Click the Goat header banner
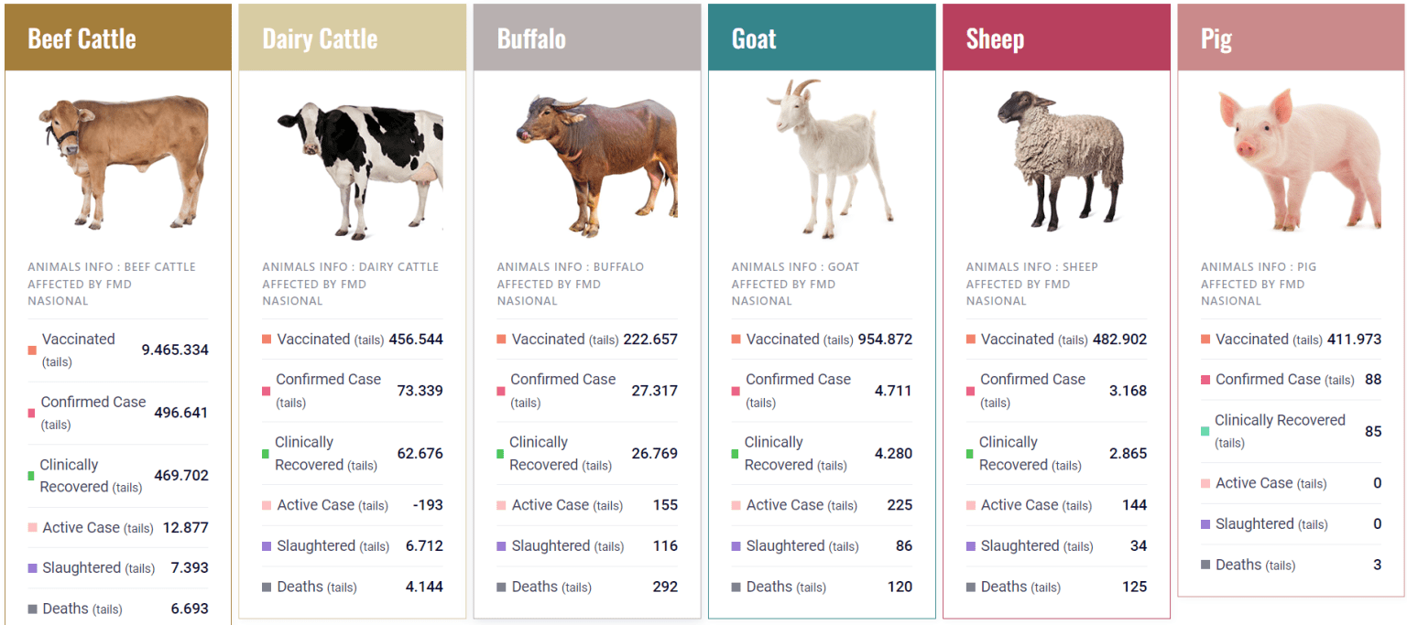Screen dimensions: 1407x625 coord(822,38)
